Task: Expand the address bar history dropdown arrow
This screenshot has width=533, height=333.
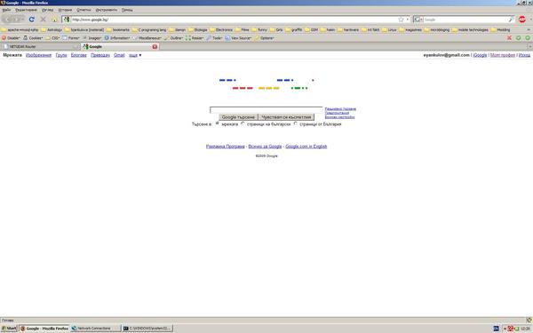Action: pos(408,20)
